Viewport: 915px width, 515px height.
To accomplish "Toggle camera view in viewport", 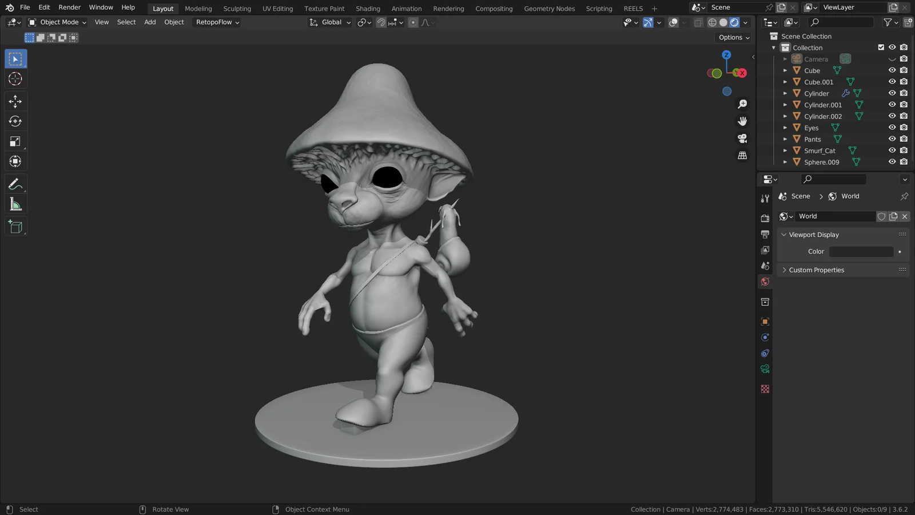I will [x=742, y=138].
